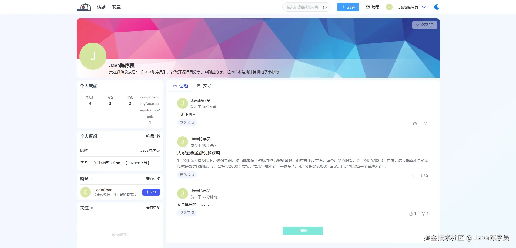516x248 pixels.
Task: Click post text 又是摸鱼的一天。。。
Action: coord(195,205)
